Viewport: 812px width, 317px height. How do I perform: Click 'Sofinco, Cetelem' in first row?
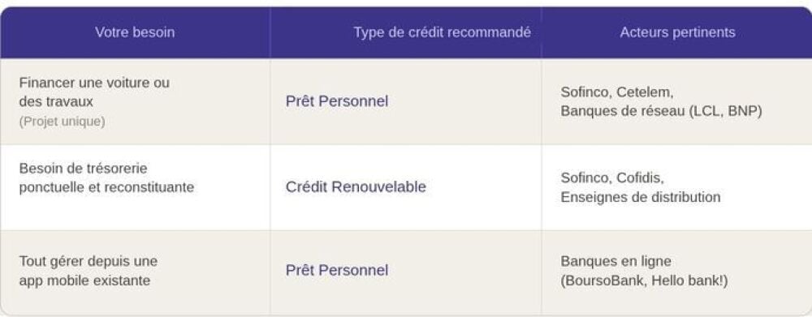click(616, 92)
